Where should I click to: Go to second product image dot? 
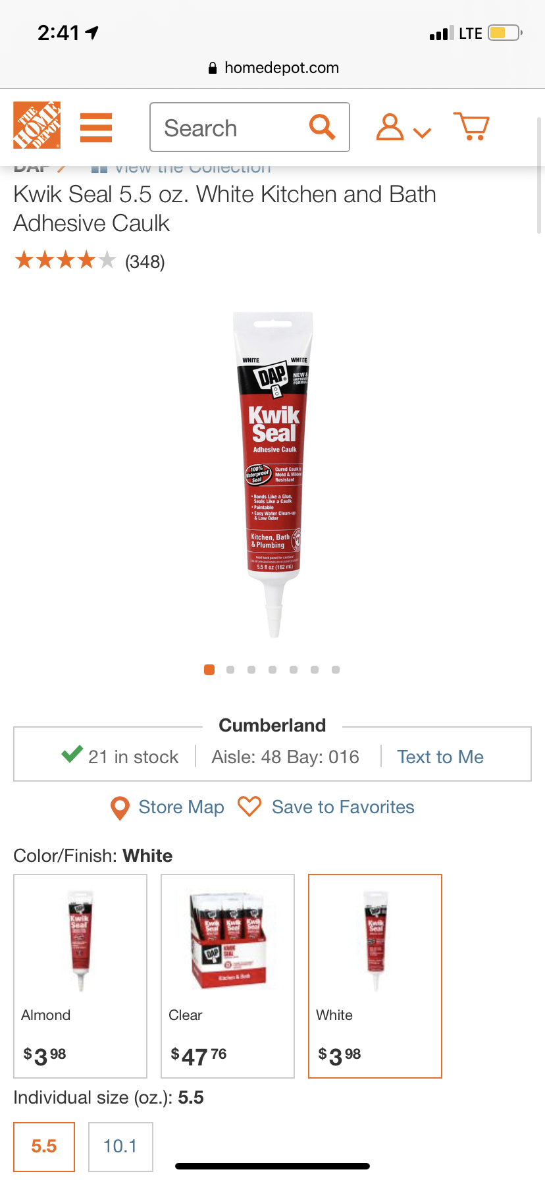coord(230,670)
